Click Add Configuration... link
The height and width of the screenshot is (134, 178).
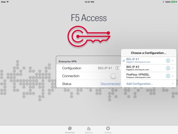(140, 84)
